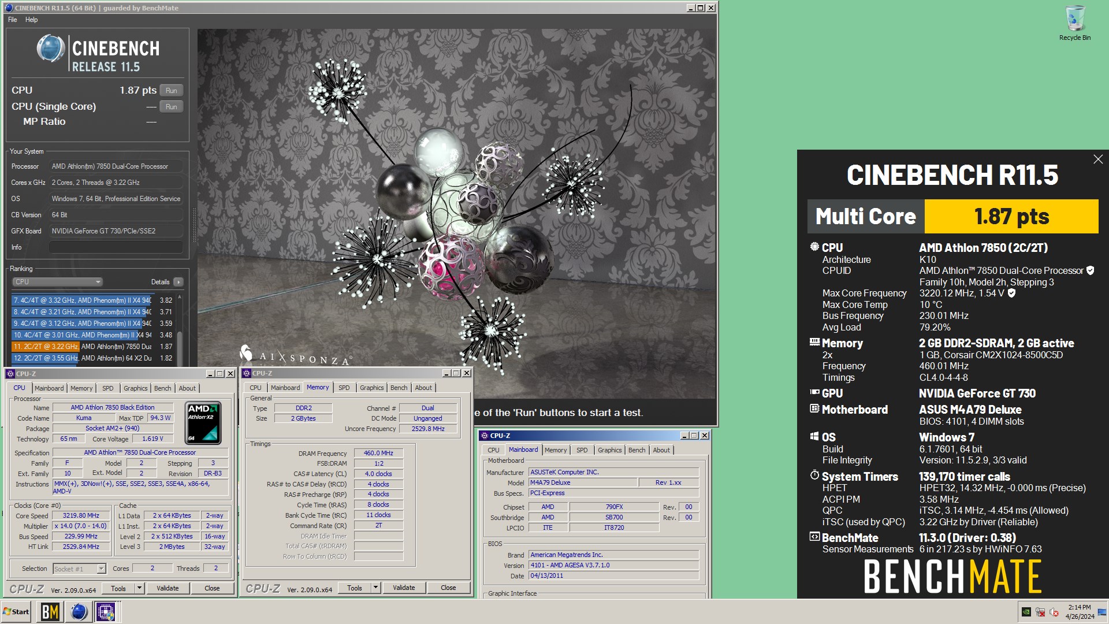
Task: Click the CPU-Z chip taskbar icon
Action: click(106, 612)
